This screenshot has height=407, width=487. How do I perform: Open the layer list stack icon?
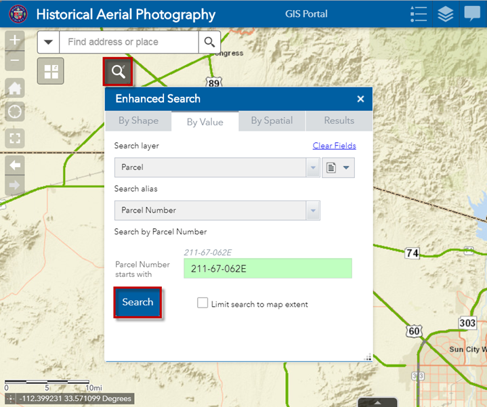tap(444, 14)
